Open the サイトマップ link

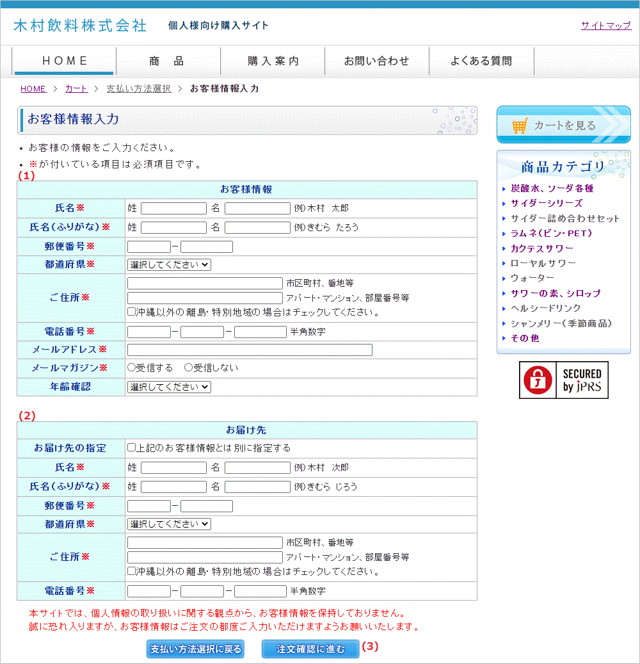click(605, 26)
